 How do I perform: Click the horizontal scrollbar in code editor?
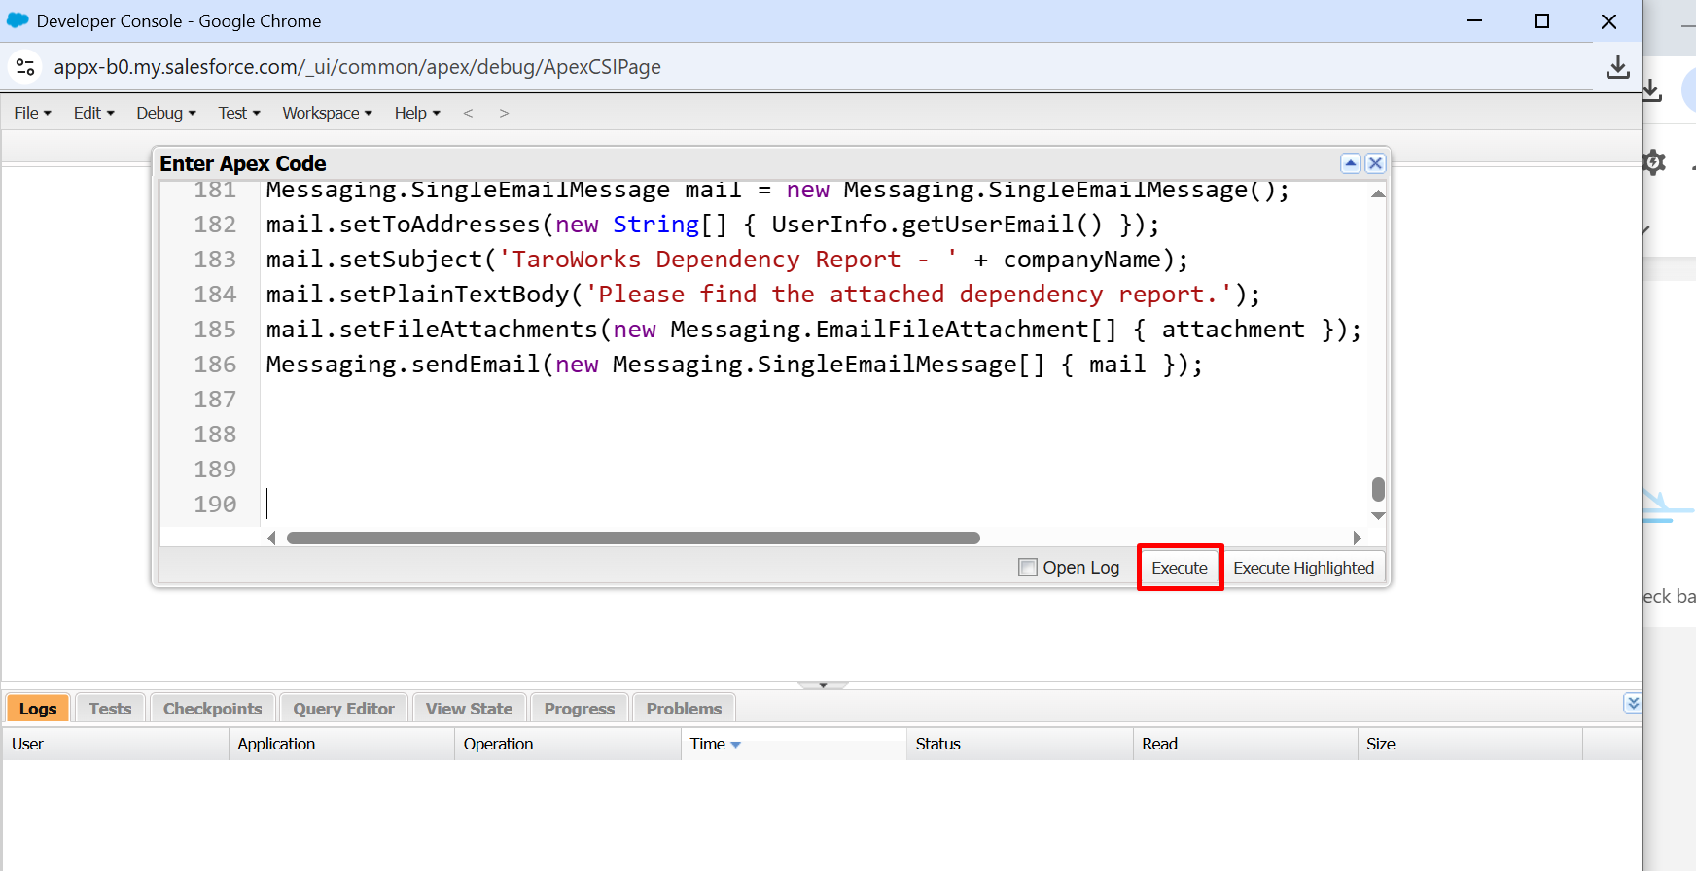point(633,539)
